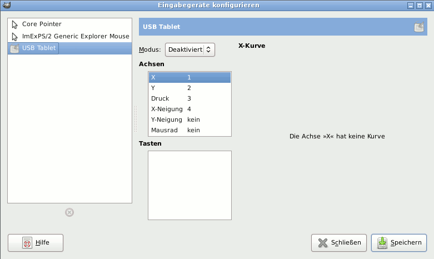Click the kein value for Y-Neigung
Screen dimensions: 434x259
coord(193,119)
